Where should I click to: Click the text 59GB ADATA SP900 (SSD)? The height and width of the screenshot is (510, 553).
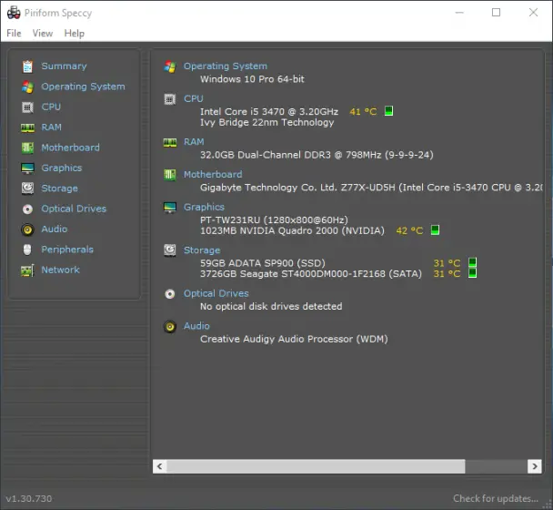(x=263, y=263)
